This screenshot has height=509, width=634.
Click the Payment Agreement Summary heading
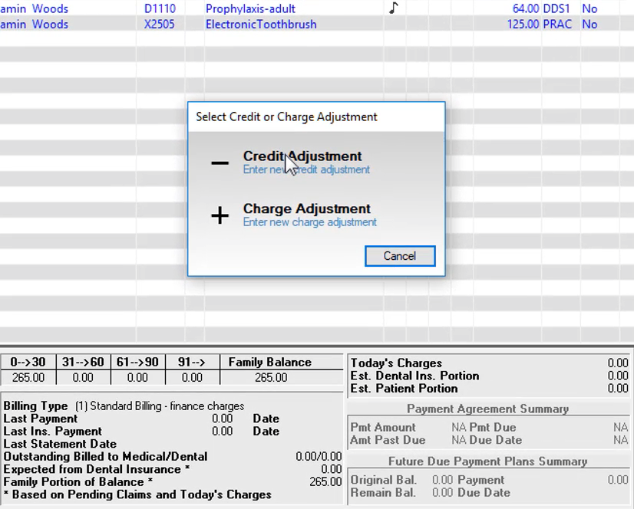click(487, 409)
